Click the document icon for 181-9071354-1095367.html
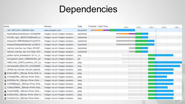The height and width of the screenshot is (104, 185). tap(5, 30)
